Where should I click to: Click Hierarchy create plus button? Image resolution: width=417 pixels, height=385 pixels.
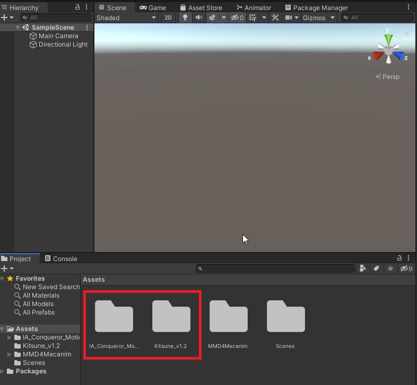pyautogui.click(x=4, y=17)
